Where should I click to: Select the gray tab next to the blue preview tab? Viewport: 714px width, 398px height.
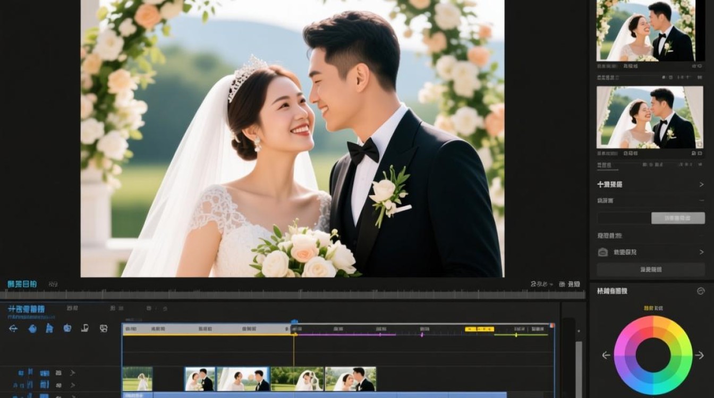[x=53, y=284]
